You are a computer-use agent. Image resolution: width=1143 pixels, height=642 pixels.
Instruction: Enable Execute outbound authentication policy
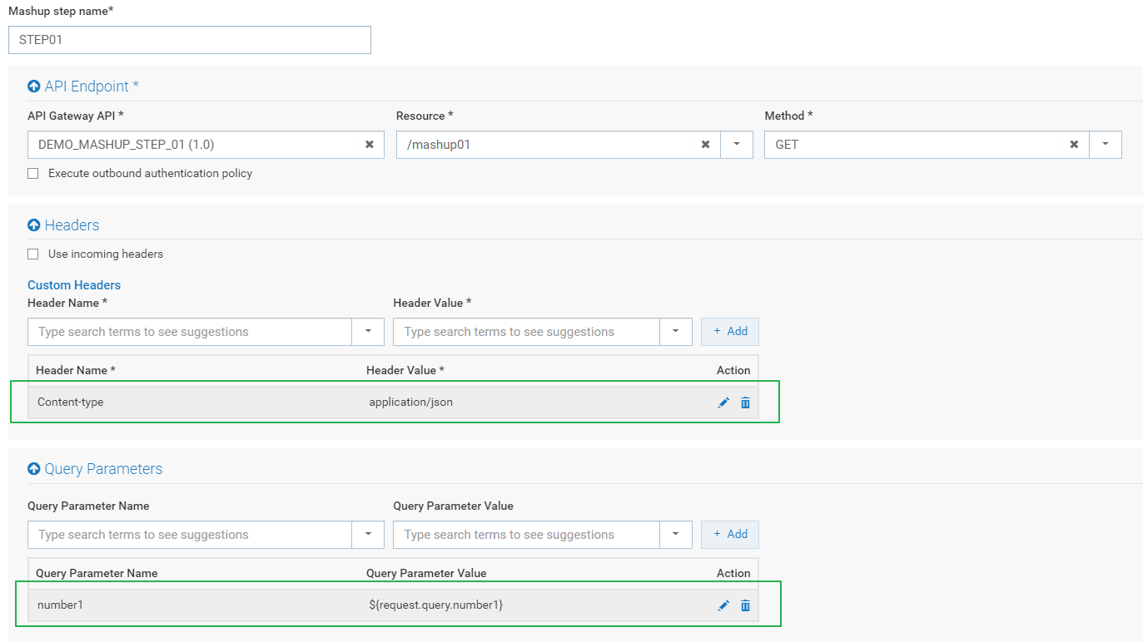pyautogui.click(x=33, y=174)
